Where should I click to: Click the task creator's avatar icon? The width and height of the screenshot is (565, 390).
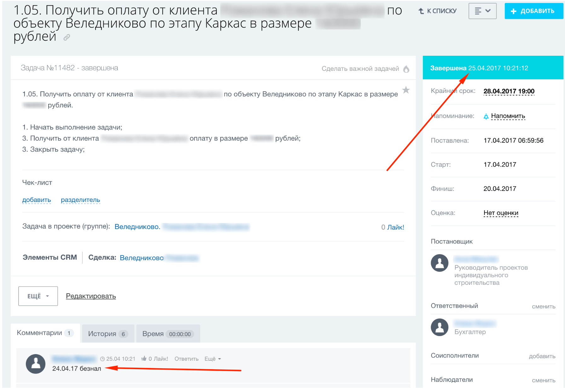[439, 263]
